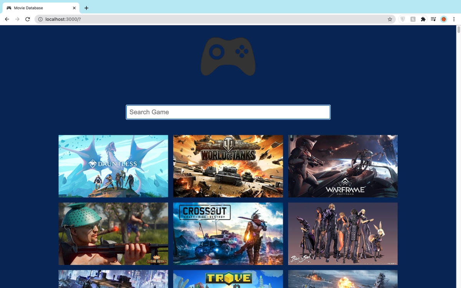Viewport: 461px width, 288px height.
Task: Click the browser forward arrow
Action: coord(17,19)
